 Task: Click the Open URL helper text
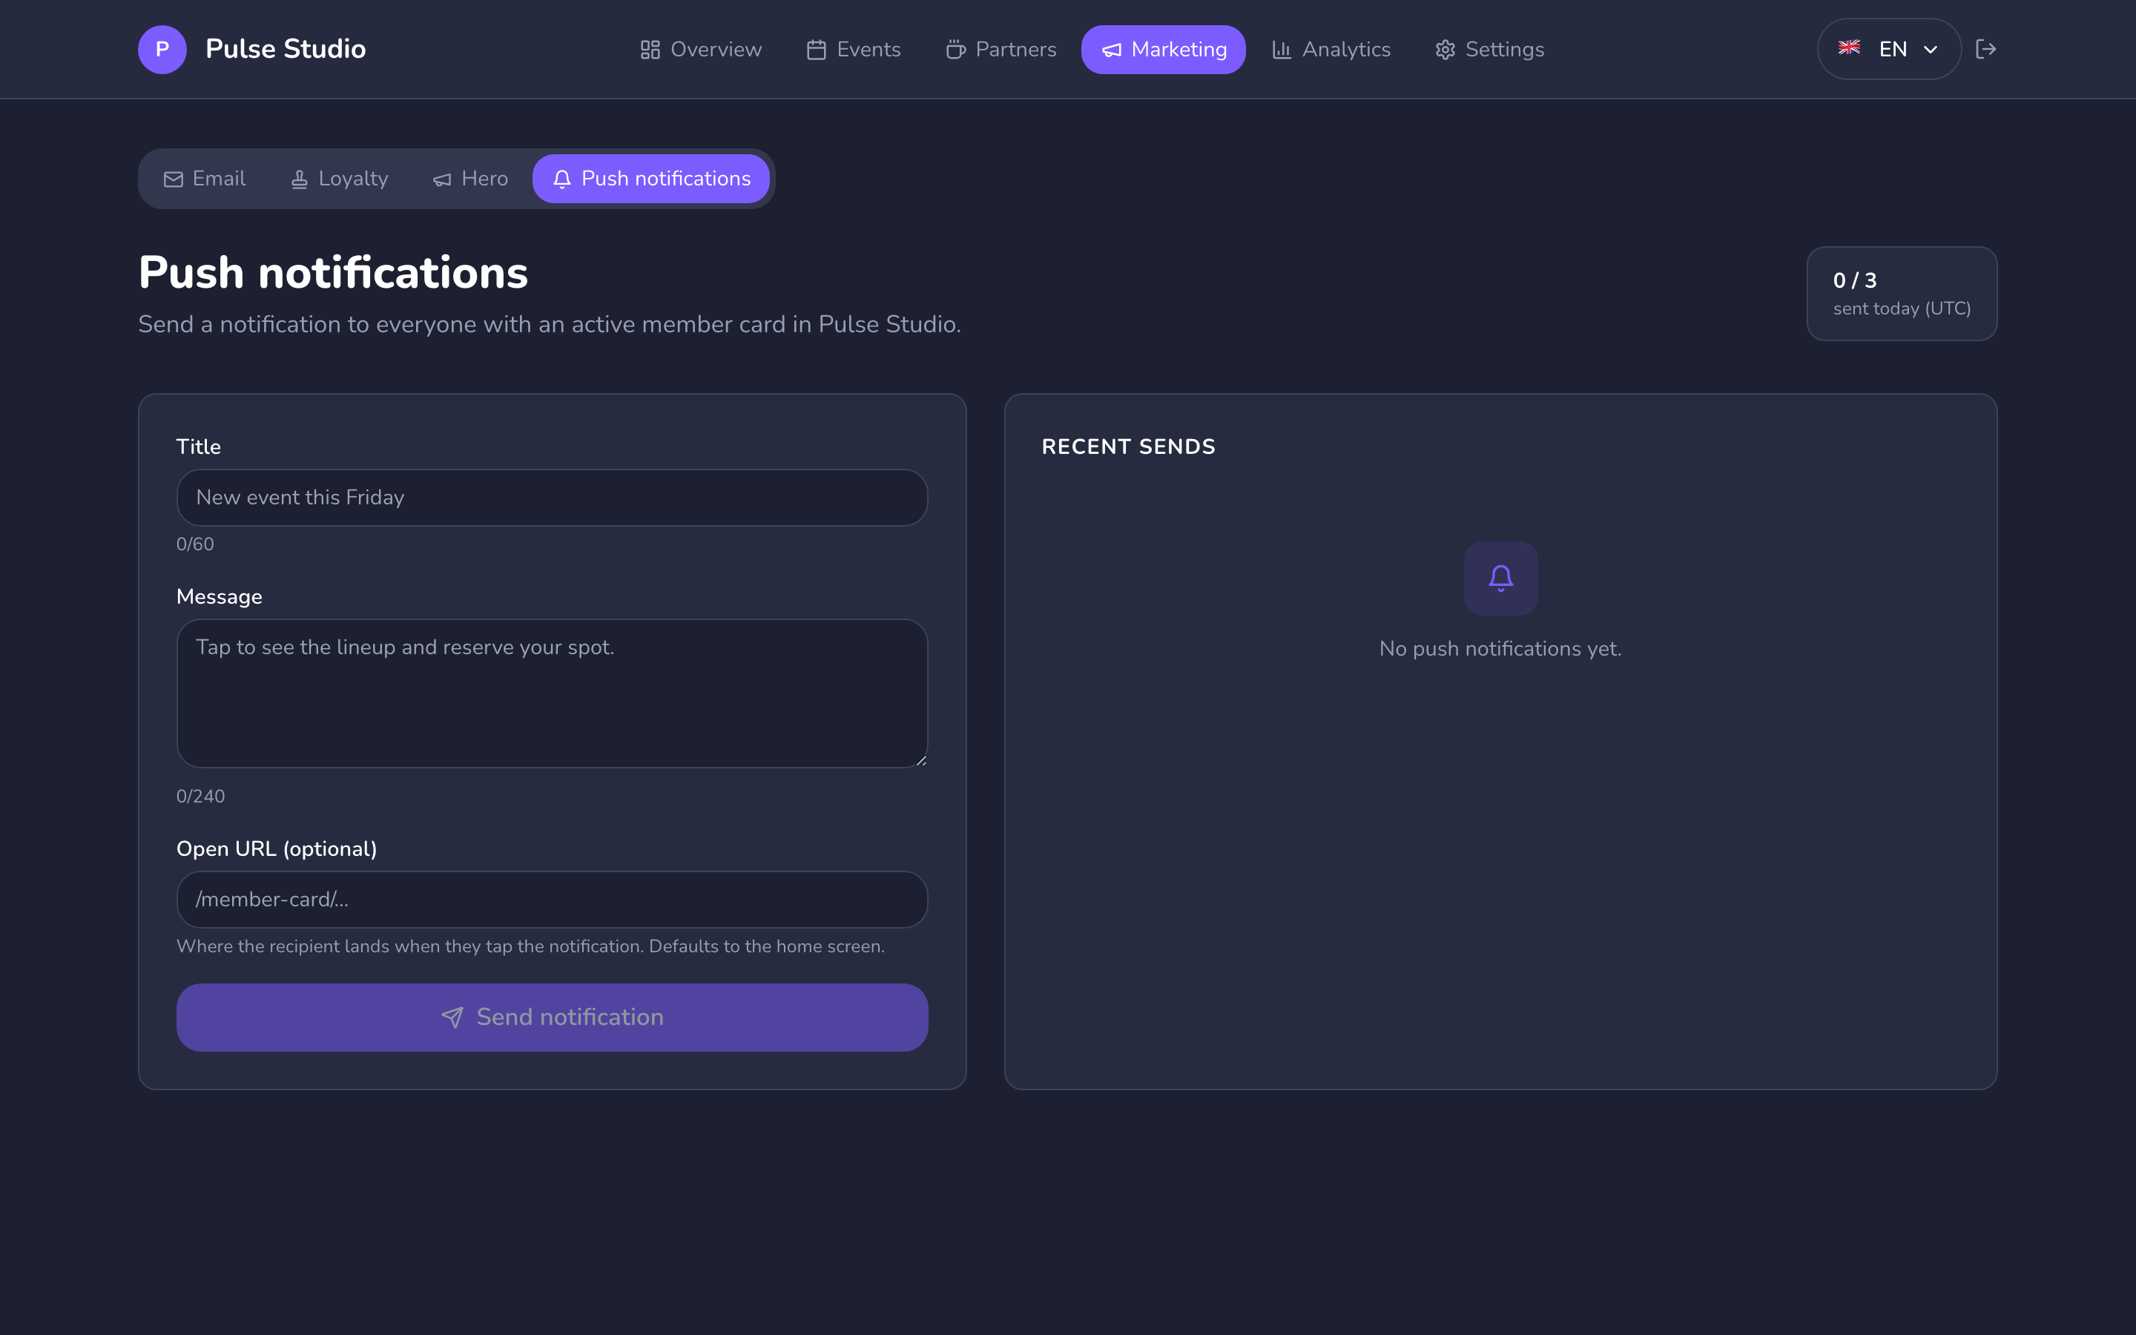(x=530, y=946)
